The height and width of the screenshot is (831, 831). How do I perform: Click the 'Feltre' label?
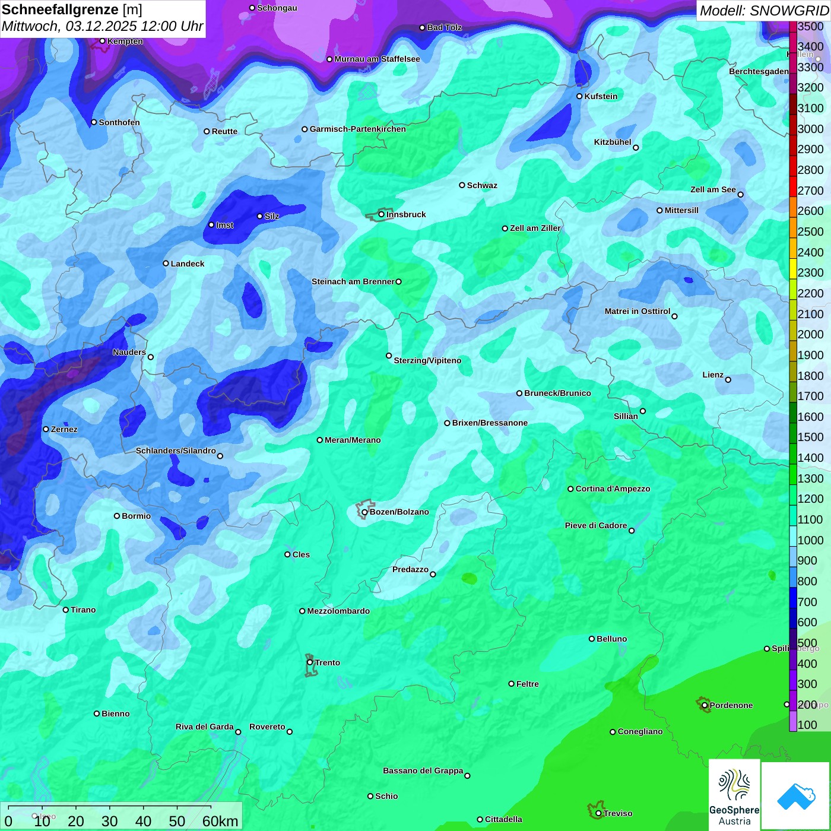pos(528,684)
